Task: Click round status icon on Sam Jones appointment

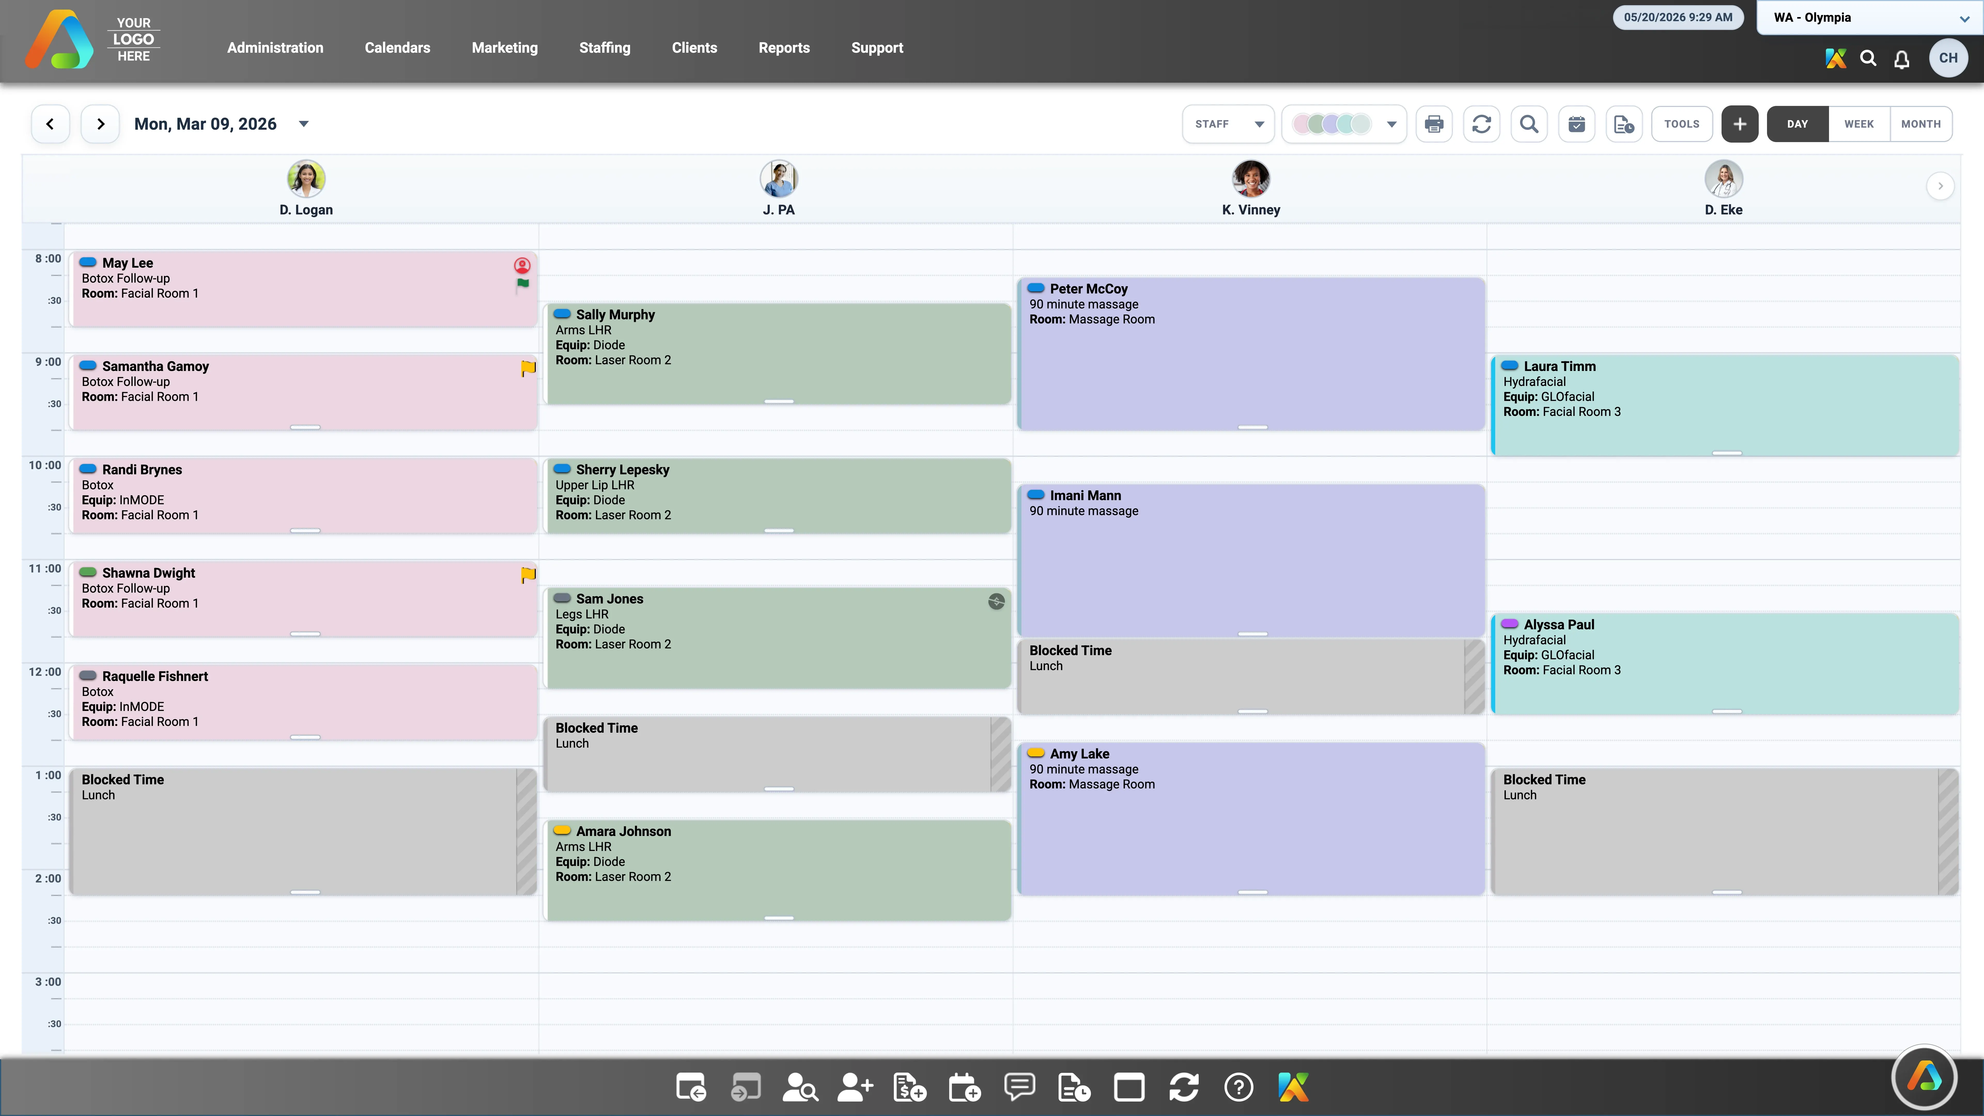Action: pyautogui.click(x=997, y=601)
